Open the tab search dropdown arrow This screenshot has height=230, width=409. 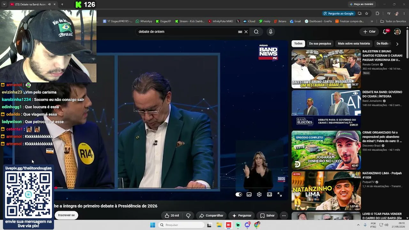click(4, 4)
